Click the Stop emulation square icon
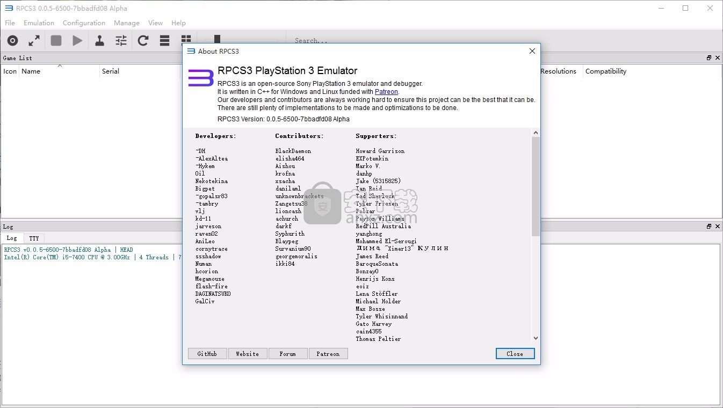This screenshot has height=408, width=723. pos(56,40)
